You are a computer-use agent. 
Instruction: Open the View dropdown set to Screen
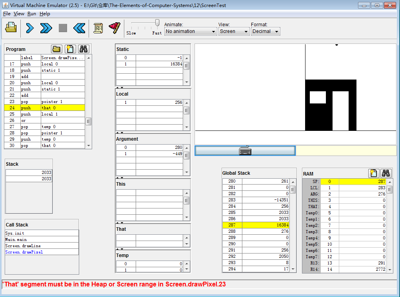tap(234, 31)
